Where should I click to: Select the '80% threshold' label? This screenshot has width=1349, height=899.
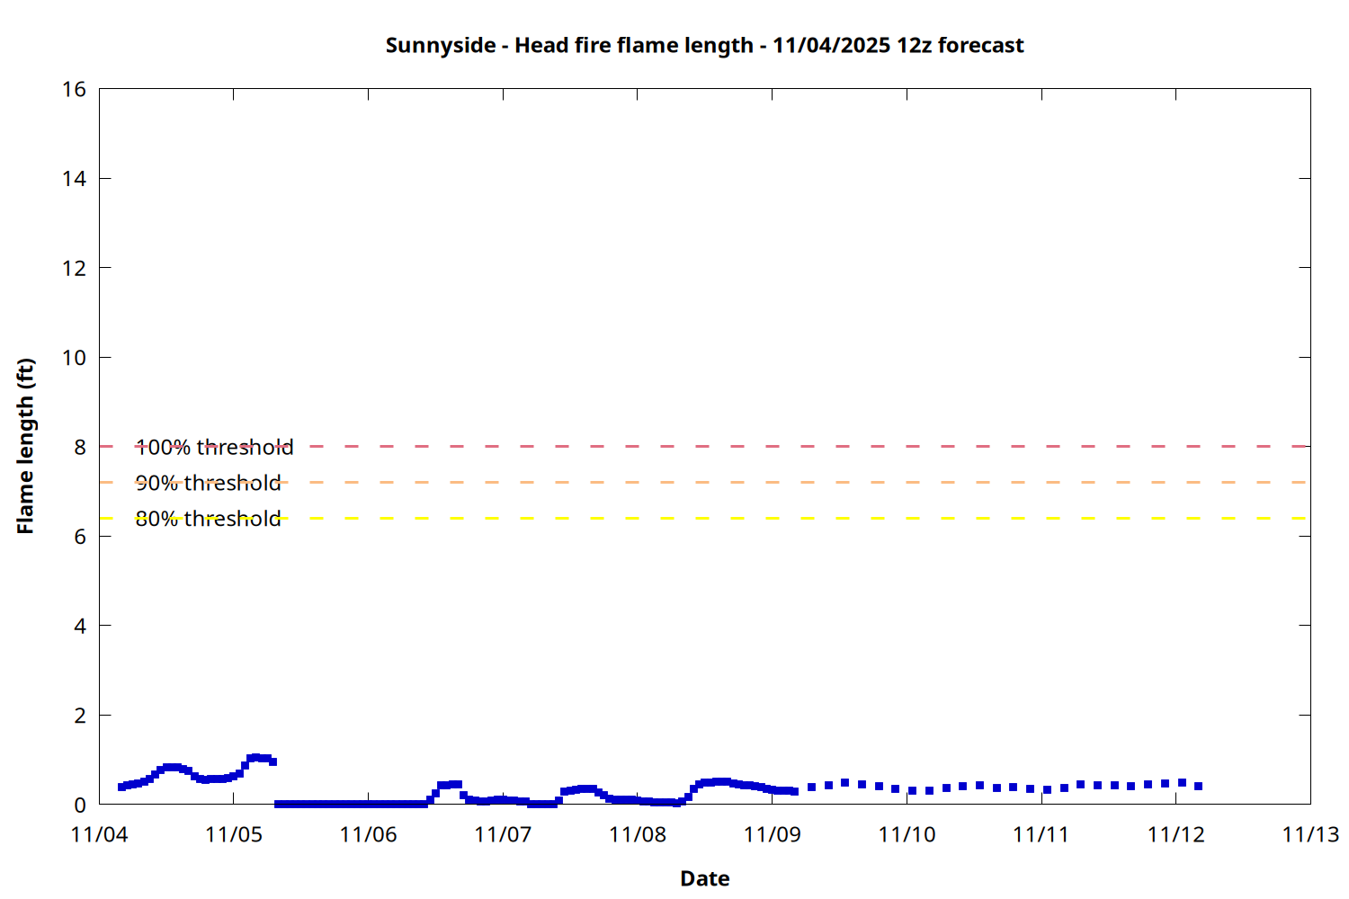[x=208, y=519]
